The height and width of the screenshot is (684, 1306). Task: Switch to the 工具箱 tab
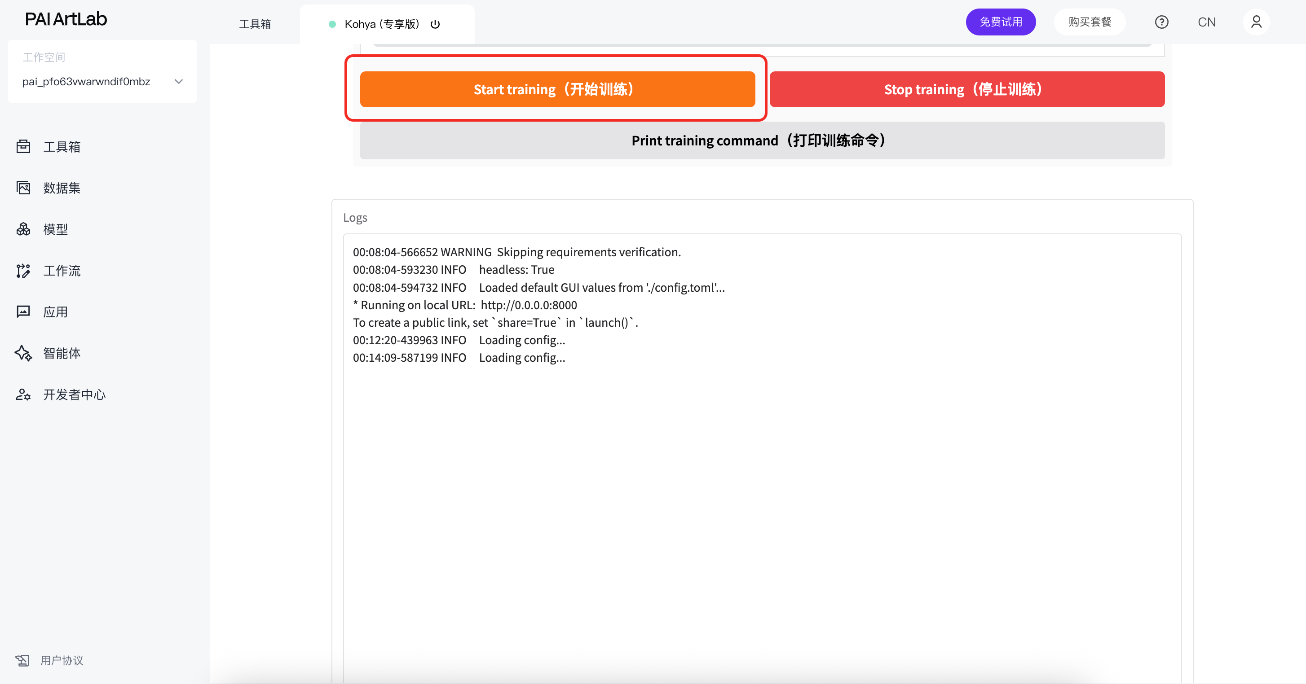[255, 24]
